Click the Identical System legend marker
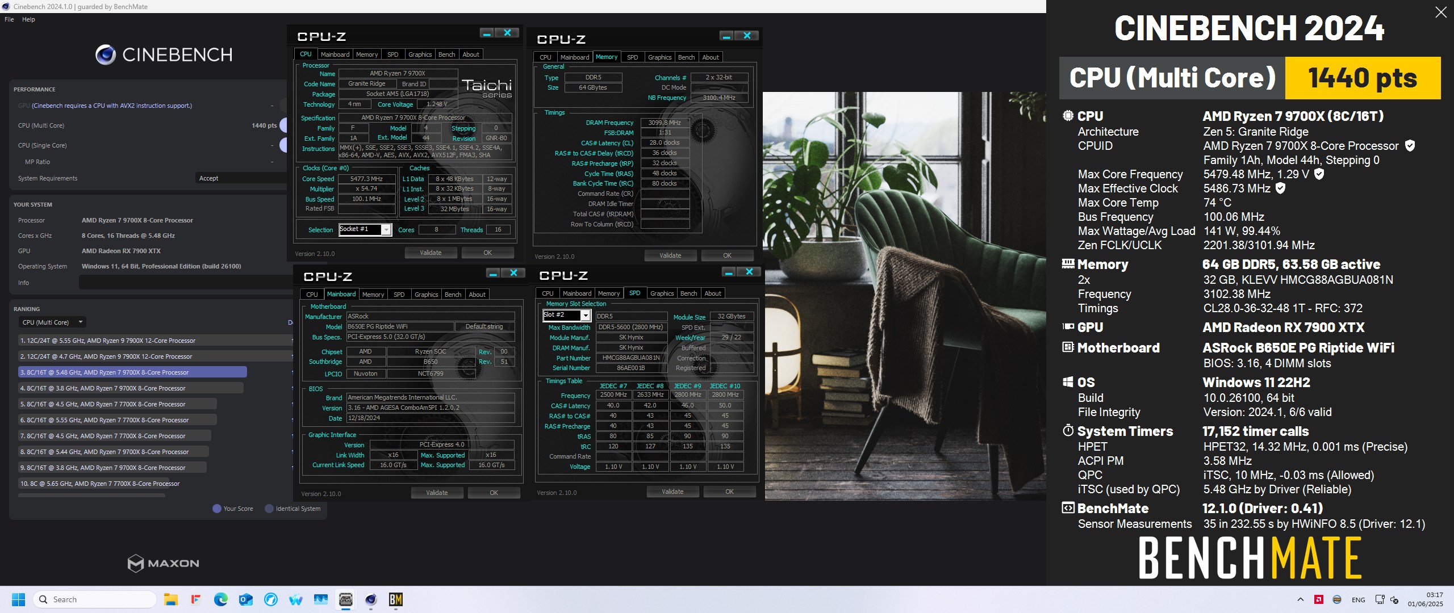 coord(269,509)
